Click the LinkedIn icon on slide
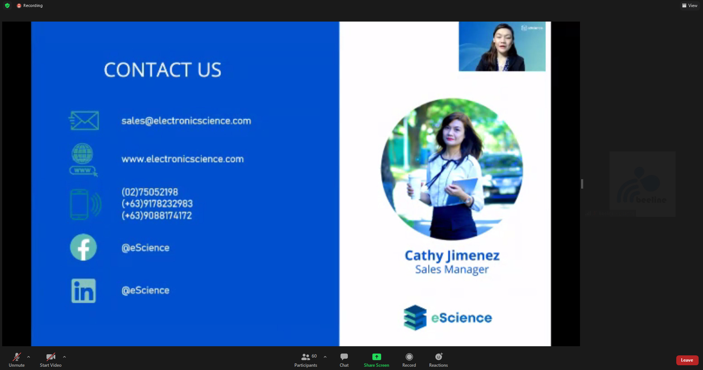This screenshot has width=703, height=370. (83, 291)
